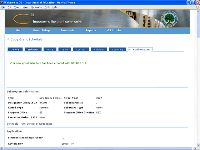Click the vertical scrollbar thumb

pyautogui.click(x=198, y=25)
